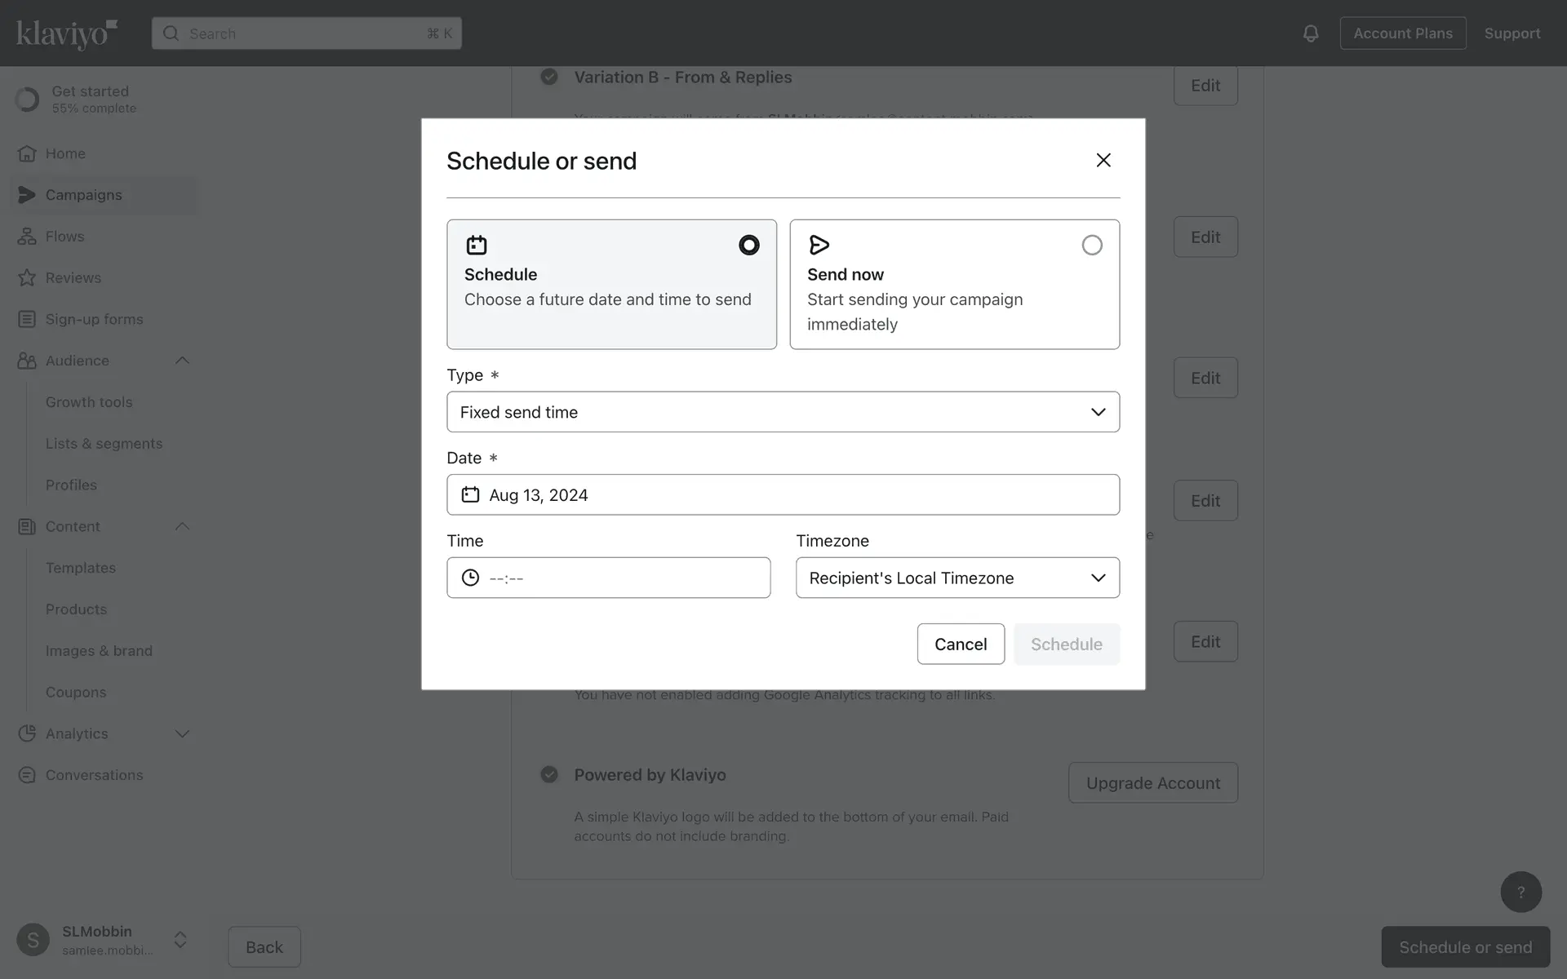Screen dimensions: 1567x979
Task: Click the calendar icon in Date field
Action: [x=471, y=494]
